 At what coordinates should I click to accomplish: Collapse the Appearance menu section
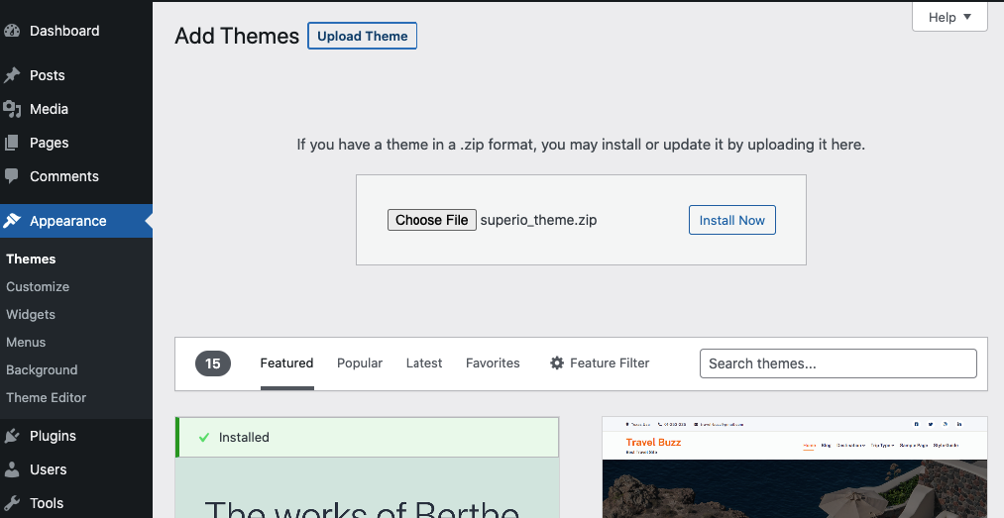(67, 221)
